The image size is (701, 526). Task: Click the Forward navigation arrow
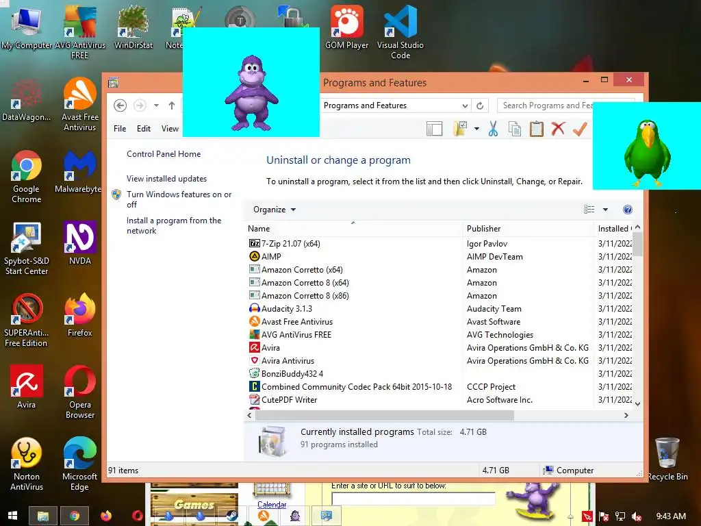(x=140, y=105)
